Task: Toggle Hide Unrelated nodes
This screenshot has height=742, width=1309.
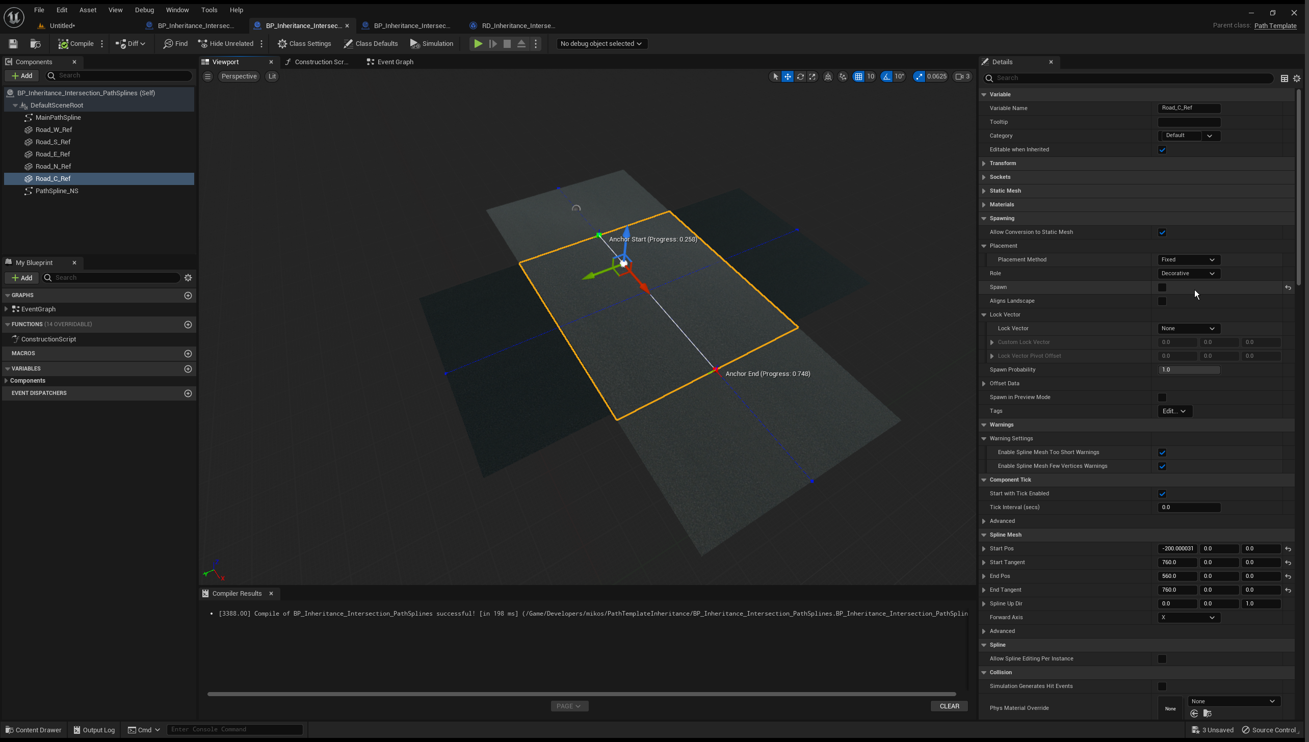Action: [x=226, y=43]
